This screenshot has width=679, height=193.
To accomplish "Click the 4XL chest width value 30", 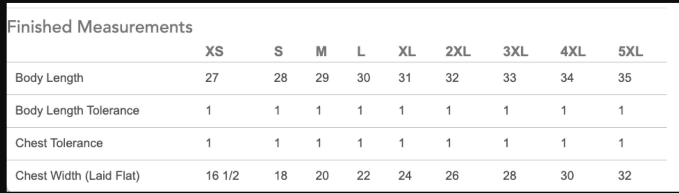I will [567, 176].
